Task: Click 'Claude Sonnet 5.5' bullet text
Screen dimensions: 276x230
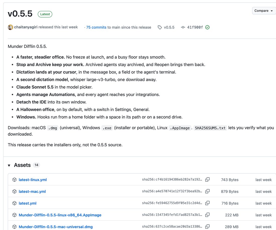Action: pyautogui.click(x=35, y=87)
